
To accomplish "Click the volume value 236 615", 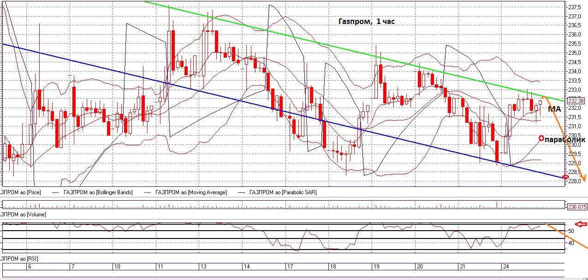I will (x=577, y=207).
